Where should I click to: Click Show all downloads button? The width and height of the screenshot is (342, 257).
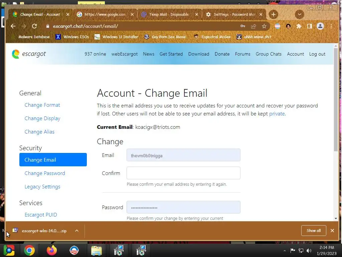point(314,231)
